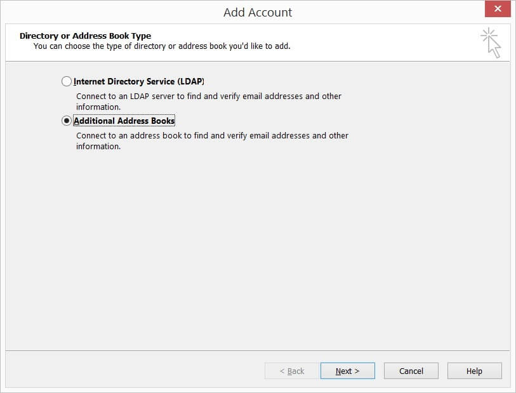Click the greyed-out Back button
Screen dimensions: 516x393
coord(292,371)
